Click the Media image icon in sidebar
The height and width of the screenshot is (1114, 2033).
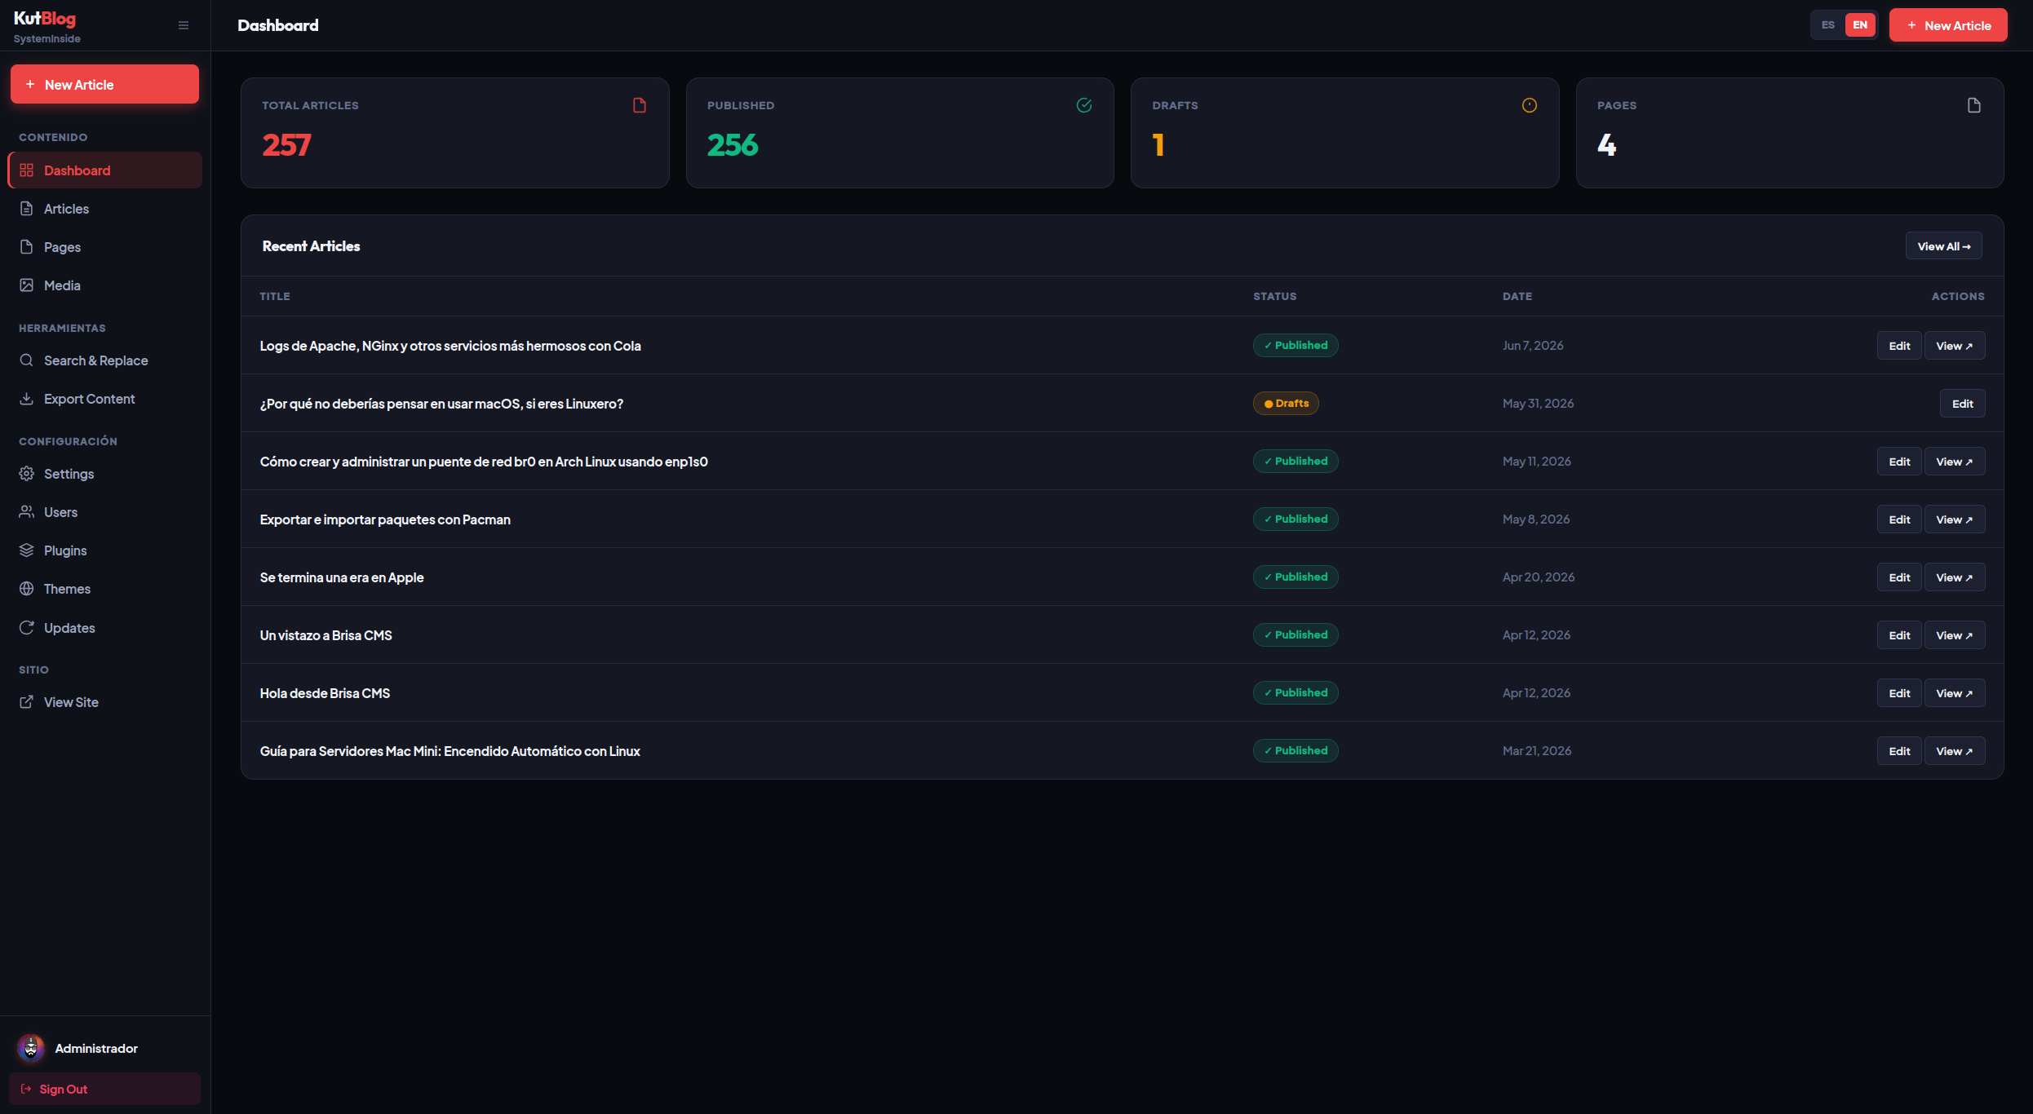click(x=27, y=285)
